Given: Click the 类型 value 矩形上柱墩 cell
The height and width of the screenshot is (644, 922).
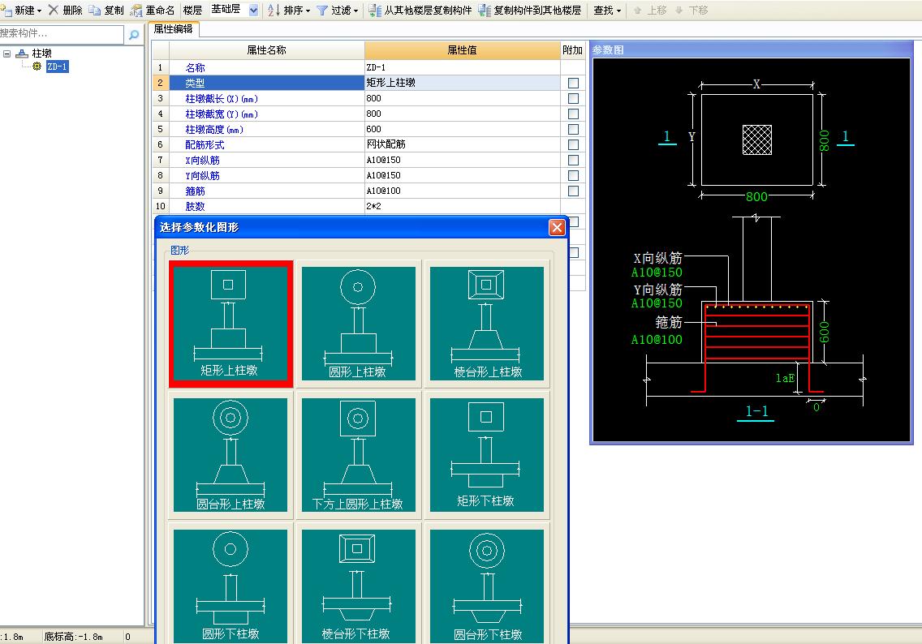Looking at the screenshot, I should pyautogui.click(x=462, y=83).
